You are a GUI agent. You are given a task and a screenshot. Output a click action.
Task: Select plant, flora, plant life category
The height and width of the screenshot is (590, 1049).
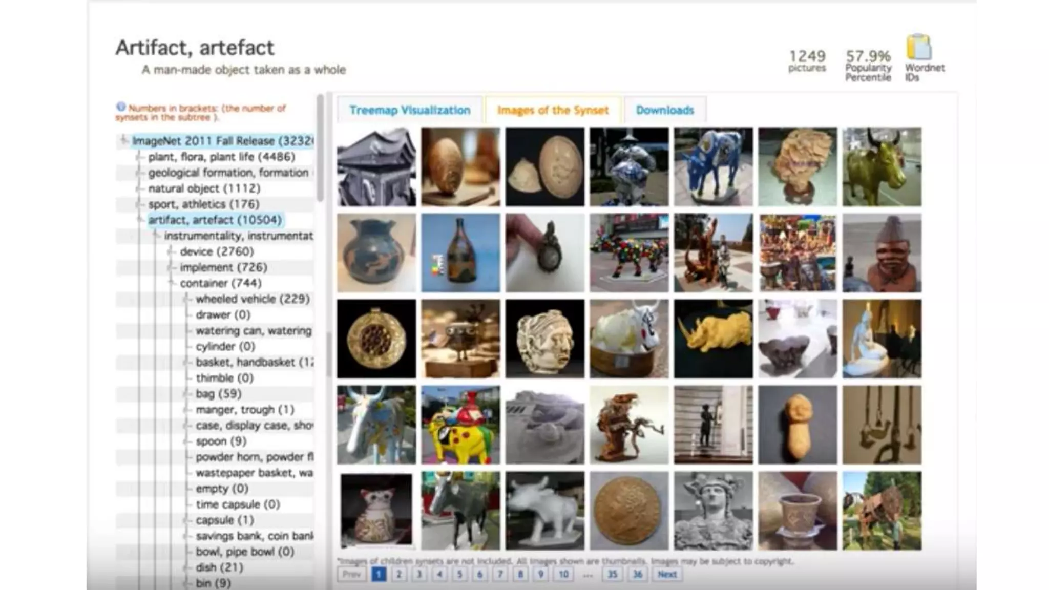[x=221, y=157]
